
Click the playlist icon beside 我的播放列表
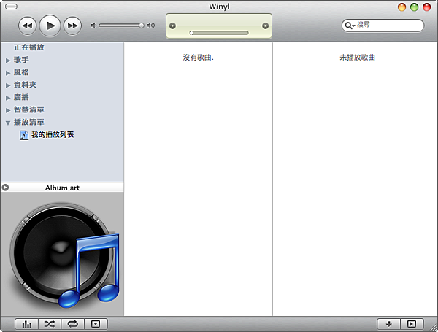click(24, 135)
